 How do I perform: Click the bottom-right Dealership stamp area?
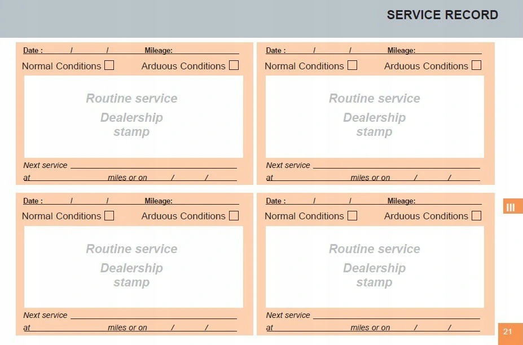coord(375,267)
